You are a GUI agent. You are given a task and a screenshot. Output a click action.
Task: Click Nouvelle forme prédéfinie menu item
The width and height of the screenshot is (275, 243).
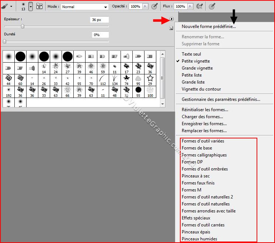209,27
